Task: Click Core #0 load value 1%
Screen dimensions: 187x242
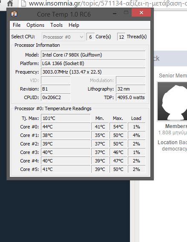Action: click(x=136, y=127)
